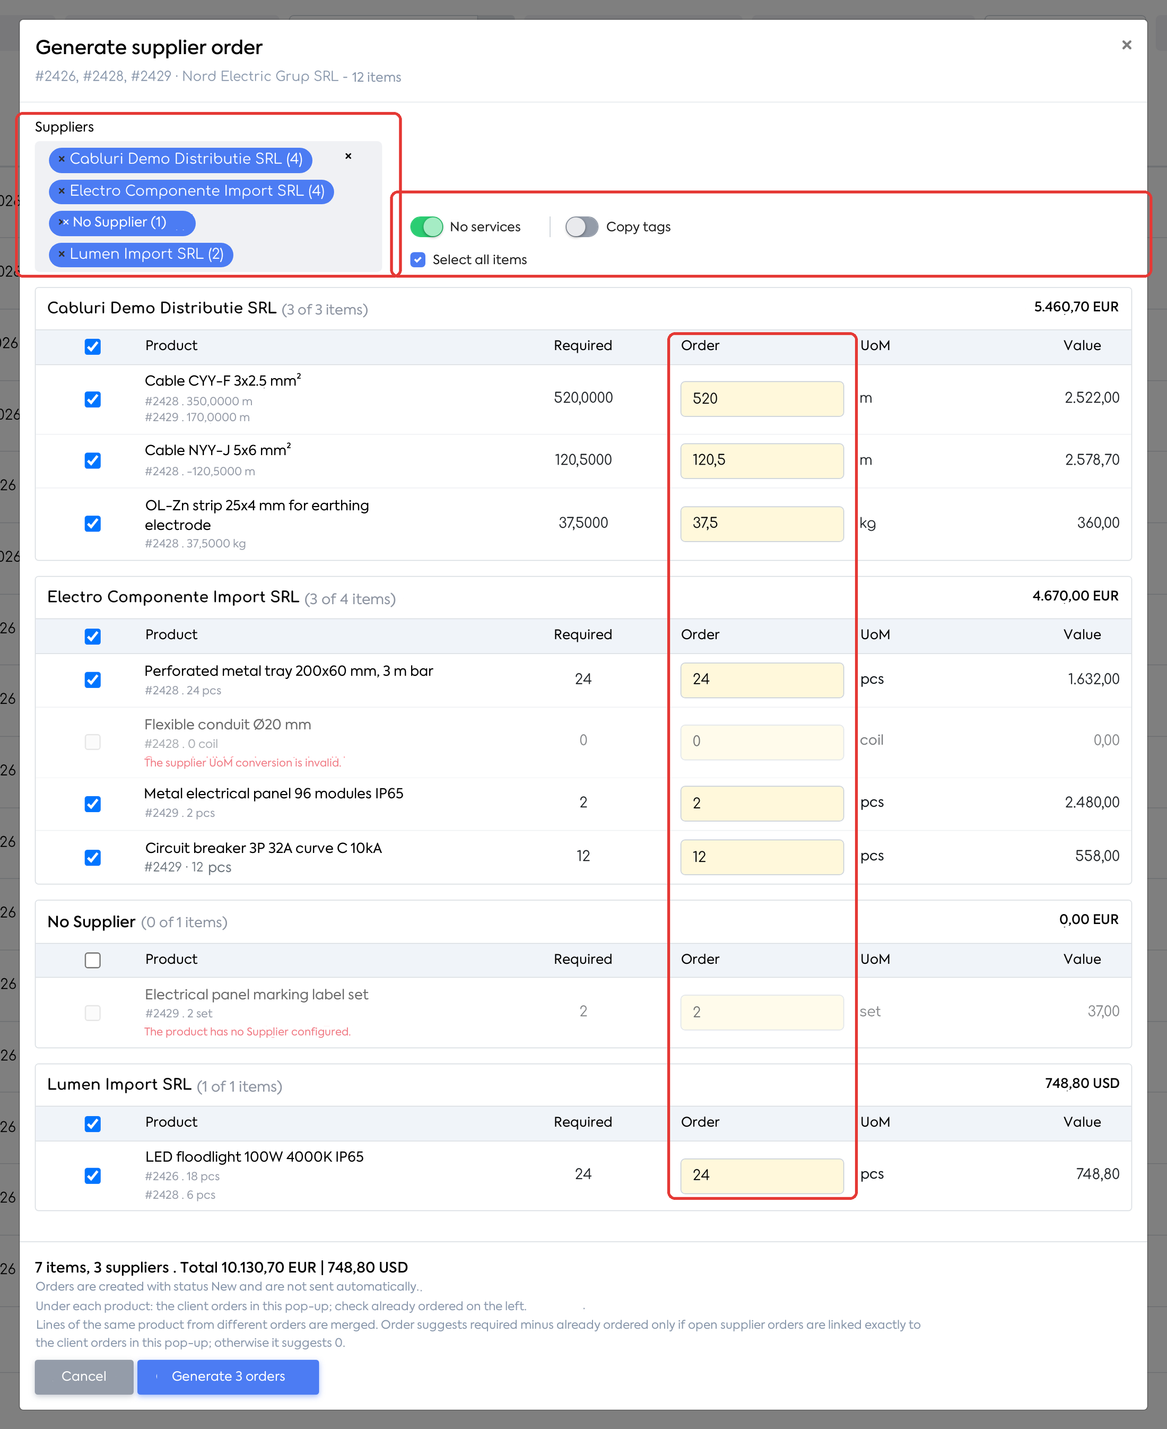Click the 2.578,70 value cell

tap(1092, 460)
